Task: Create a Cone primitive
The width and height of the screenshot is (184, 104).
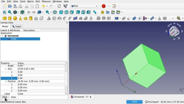Action: tap(20, 18)
